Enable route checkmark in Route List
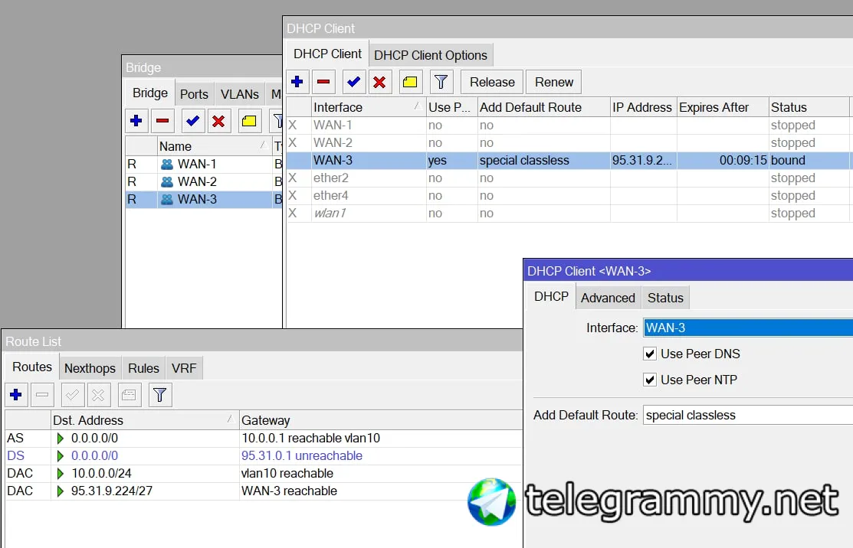This screenshot has height=548, width=853. click(x=72, y=395)
